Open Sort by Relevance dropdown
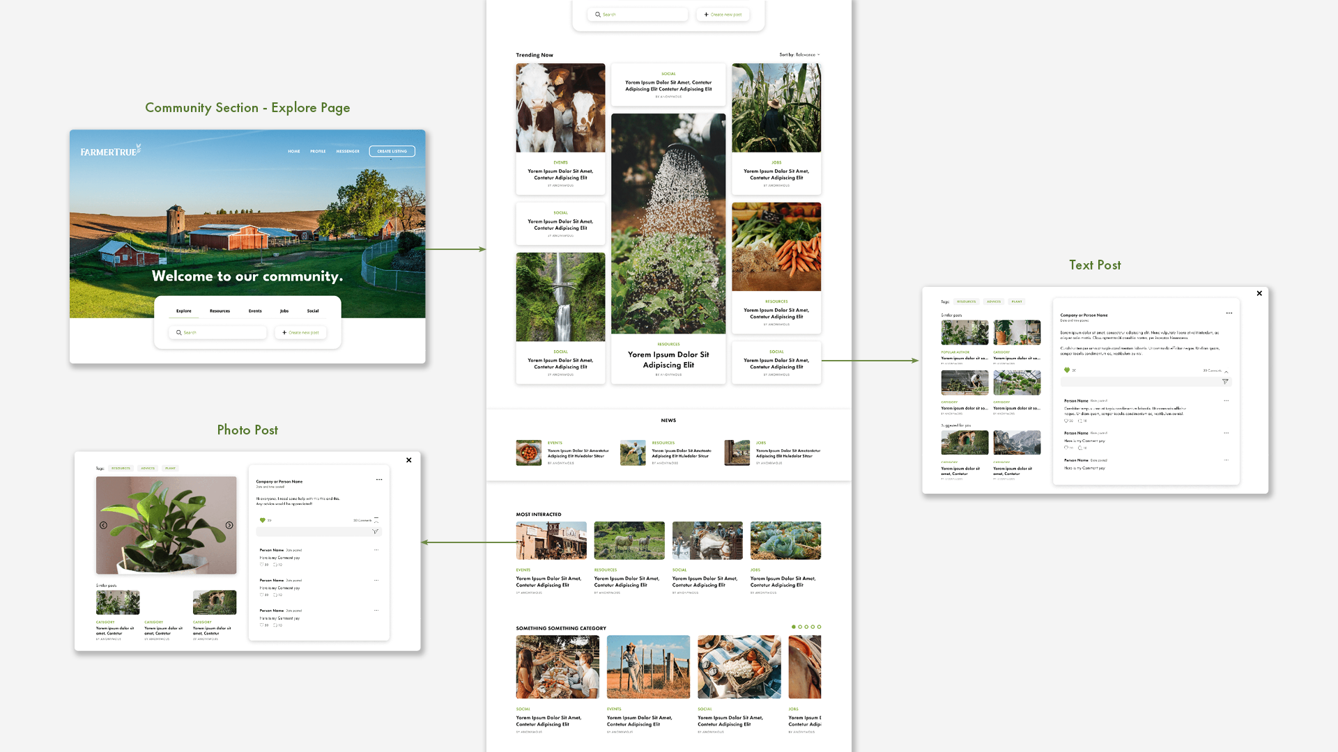 click(x=800, y=54)
